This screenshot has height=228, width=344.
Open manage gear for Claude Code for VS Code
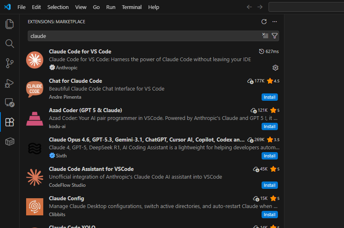[x=275, y=68]
